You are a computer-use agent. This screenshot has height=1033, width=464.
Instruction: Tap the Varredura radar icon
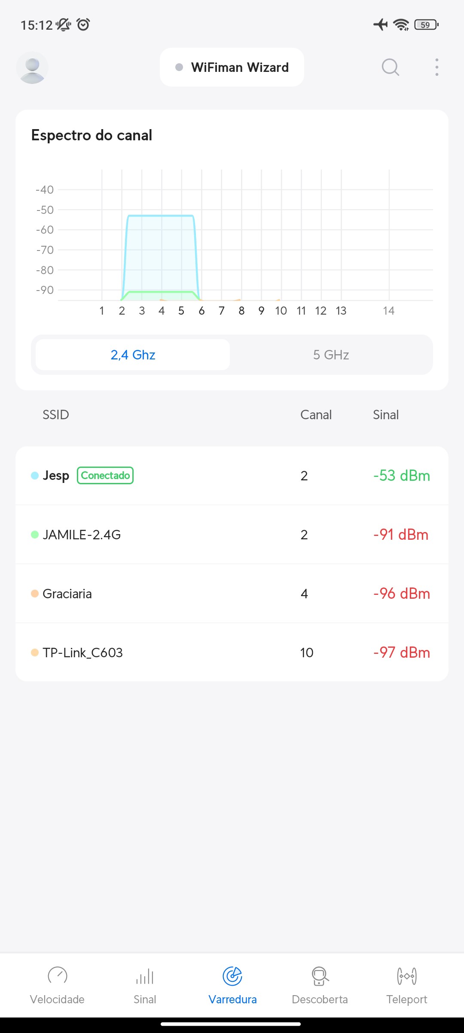[232, 976]
